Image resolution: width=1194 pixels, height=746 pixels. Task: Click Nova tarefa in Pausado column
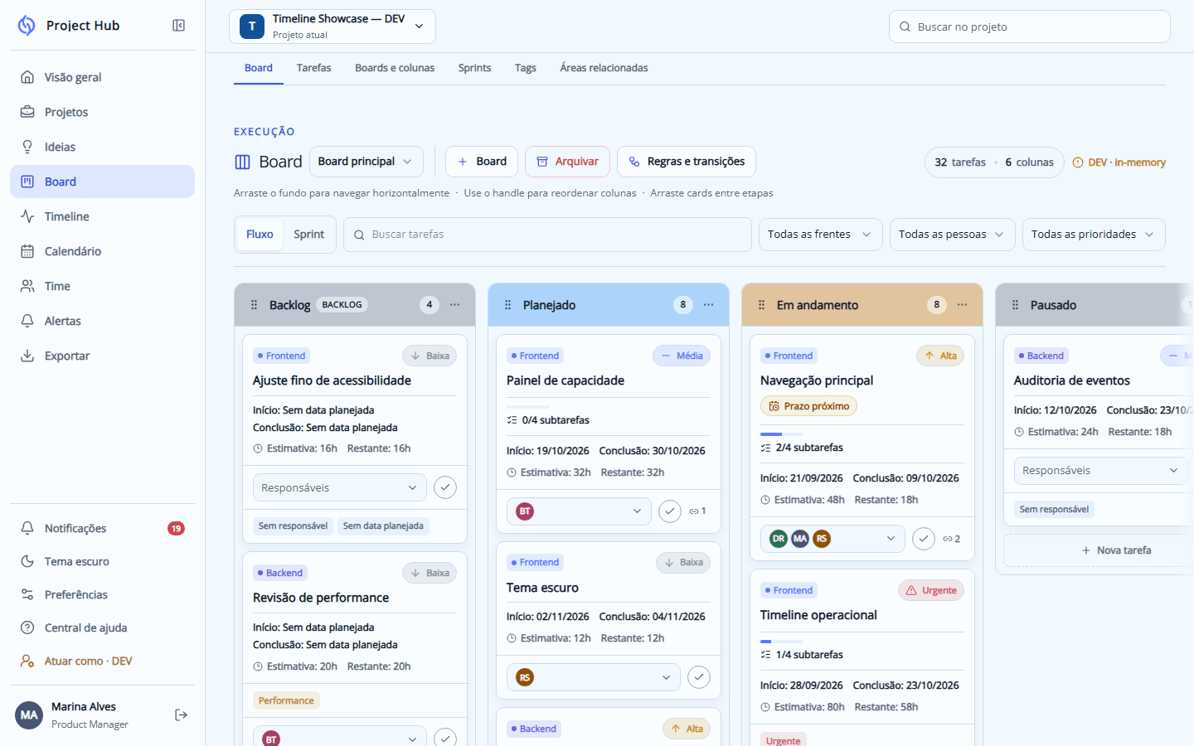pyautogui.click(x=1116, y=550)
